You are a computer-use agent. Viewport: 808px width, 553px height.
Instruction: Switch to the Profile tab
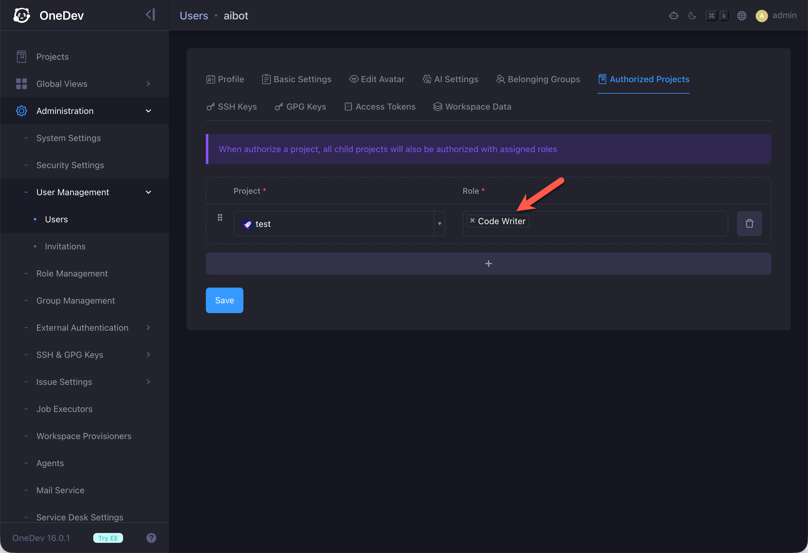tap(225, 79)
